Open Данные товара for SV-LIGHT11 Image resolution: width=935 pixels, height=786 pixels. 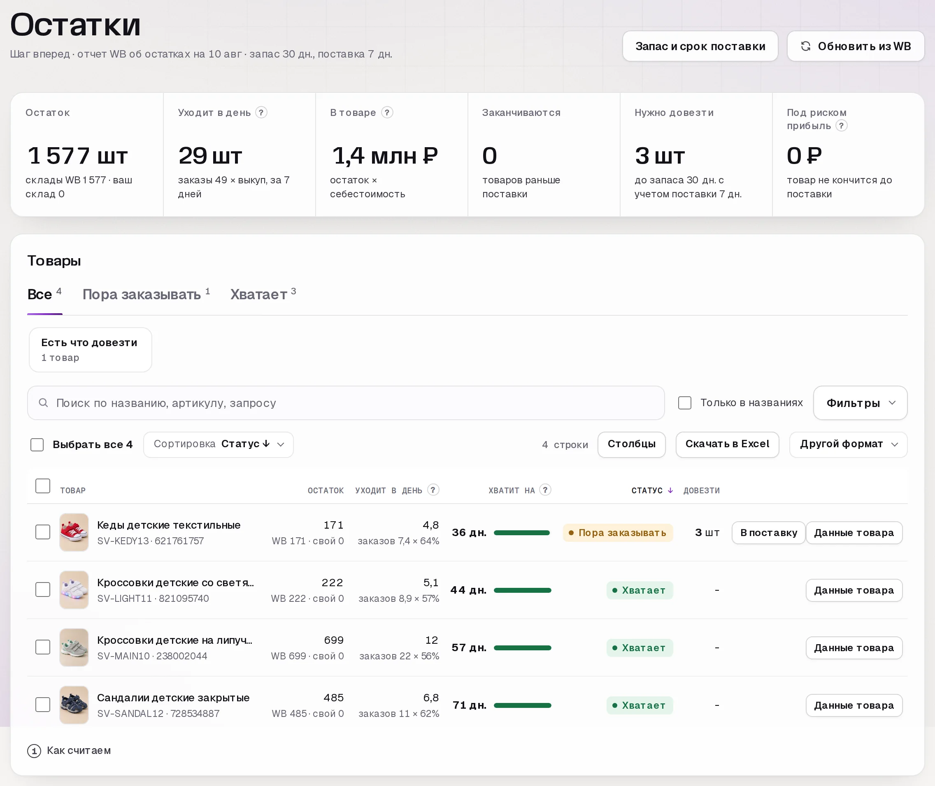(x=854, y=590)
